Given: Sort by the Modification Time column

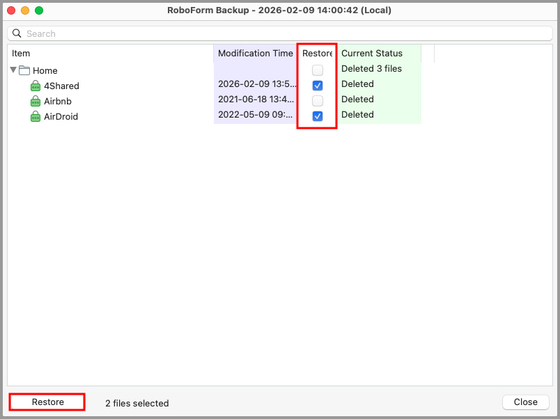Looking at the screenshot, I should (255, 54).
